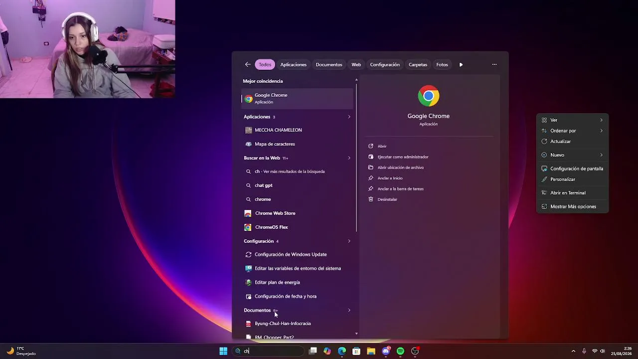
Task: Switch to the Documentos filter tab
Action: coord(329,64)
